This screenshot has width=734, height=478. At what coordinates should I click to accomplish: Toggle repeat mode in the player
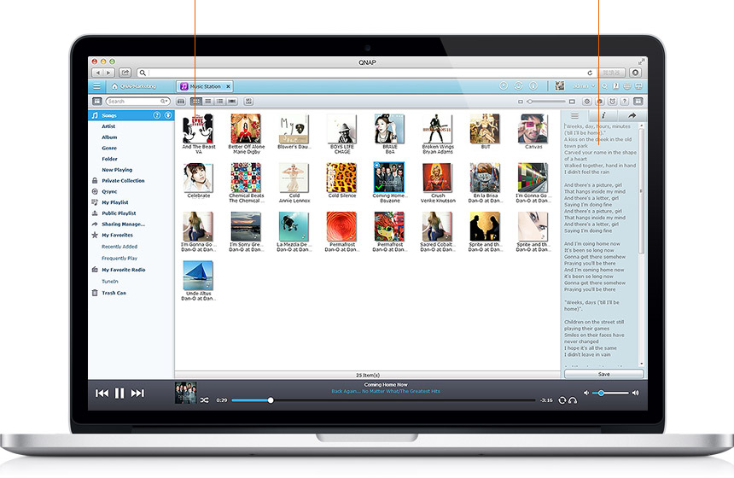tap(562, 399)
